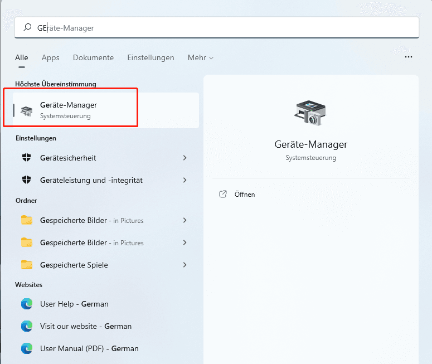The width and height of the screenshot is (432, 364).
Task: Expand the Mehr filter dropdown
Action: pos(201,57)
